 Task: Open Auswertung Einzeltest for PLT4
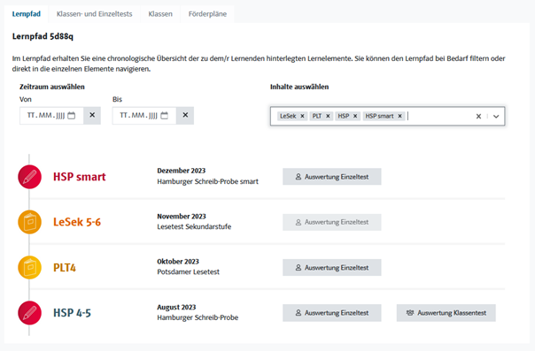[x=332, y=268]
